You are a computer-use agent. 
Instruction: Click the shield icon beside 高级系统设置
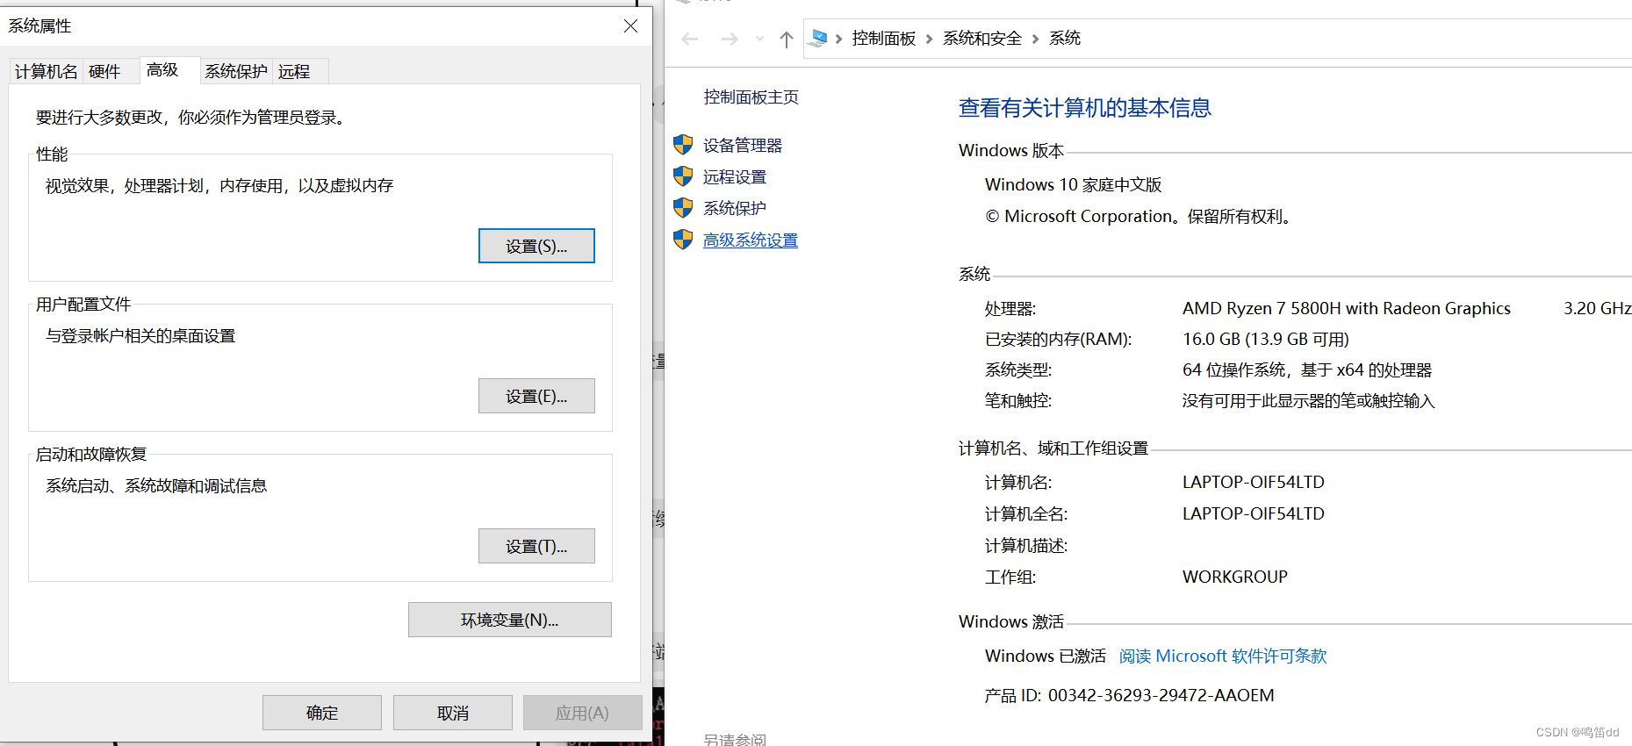(x=683, y=240)
